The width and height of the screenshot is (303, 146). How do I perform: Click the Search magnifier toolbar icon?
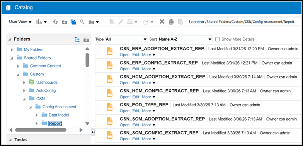[x=82, y=22]
